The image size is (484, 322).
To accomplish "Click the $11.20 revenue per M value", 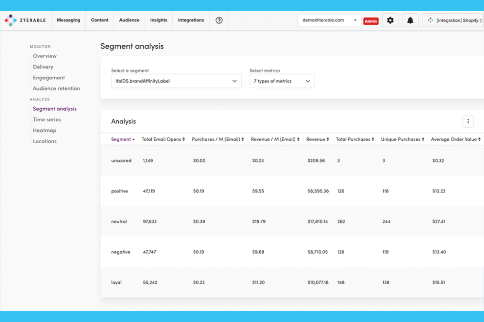I will point(258,283).
